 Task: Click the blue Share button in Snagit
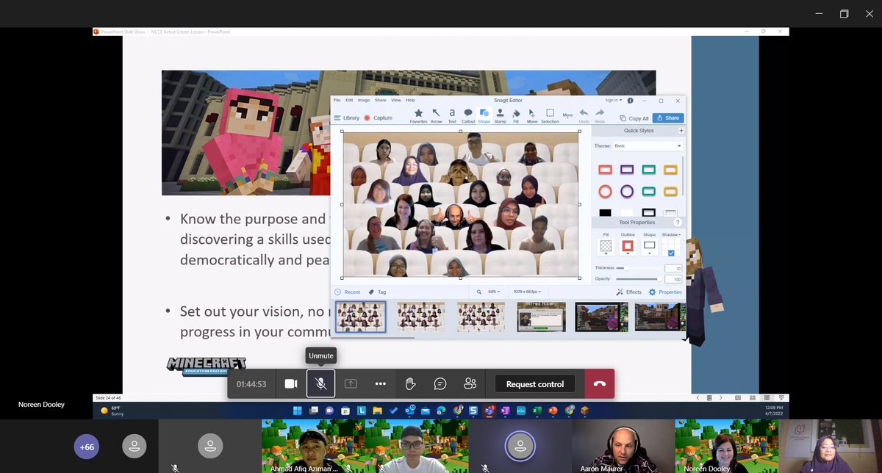(668, 118)
